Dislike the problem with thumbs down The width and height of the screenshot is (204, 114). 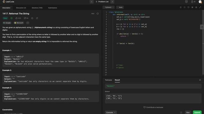[26, 18]
